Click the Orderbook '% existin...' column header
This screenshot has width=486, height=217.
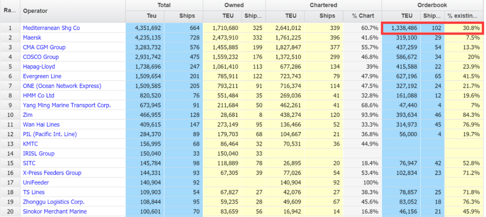point(464,16)
